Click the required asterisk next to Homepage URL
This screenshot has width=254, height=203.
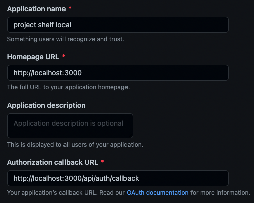click(63, 56)
